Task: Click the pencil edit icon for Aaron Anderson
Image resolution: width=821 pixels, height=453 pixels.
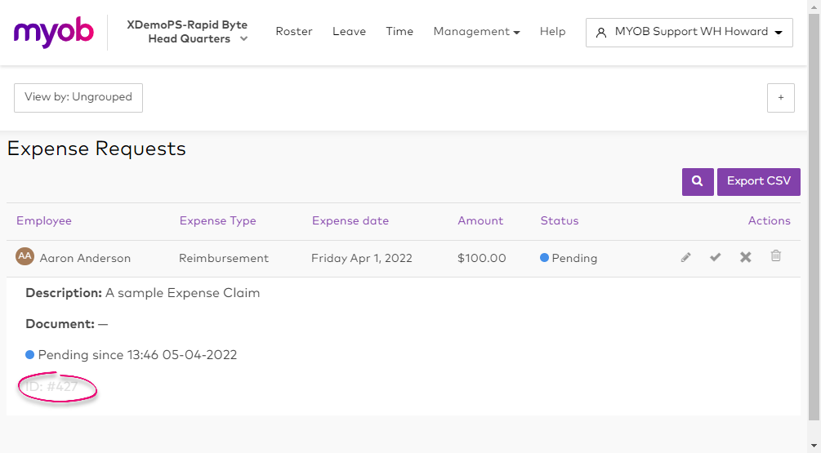Action: [685, 257]
